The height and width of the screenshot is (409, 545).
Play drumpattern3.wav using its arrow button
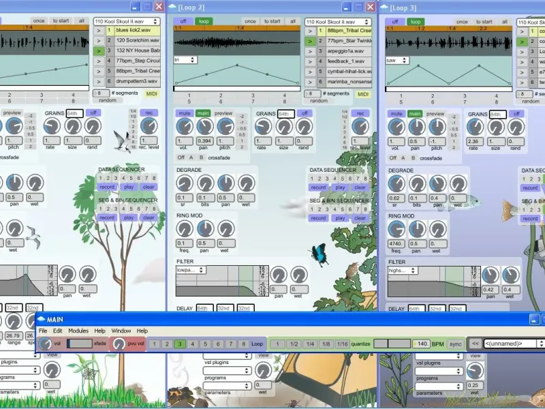pyautogui.click(x=99, y=81)
